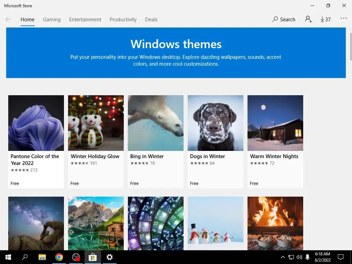Click the Winter Holiday Glow title
Screen dimensions: 352x264
(95, 156)
